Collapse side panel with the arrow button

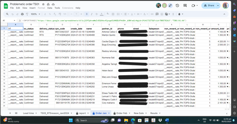point(227,113)
